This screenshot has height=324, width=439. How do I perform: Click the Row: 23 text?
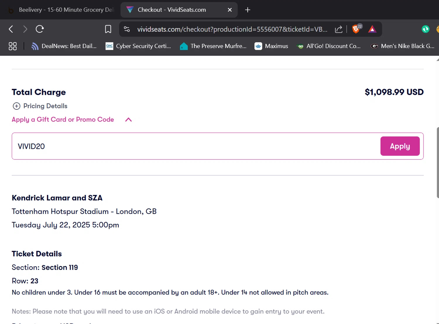click(25, 281)
